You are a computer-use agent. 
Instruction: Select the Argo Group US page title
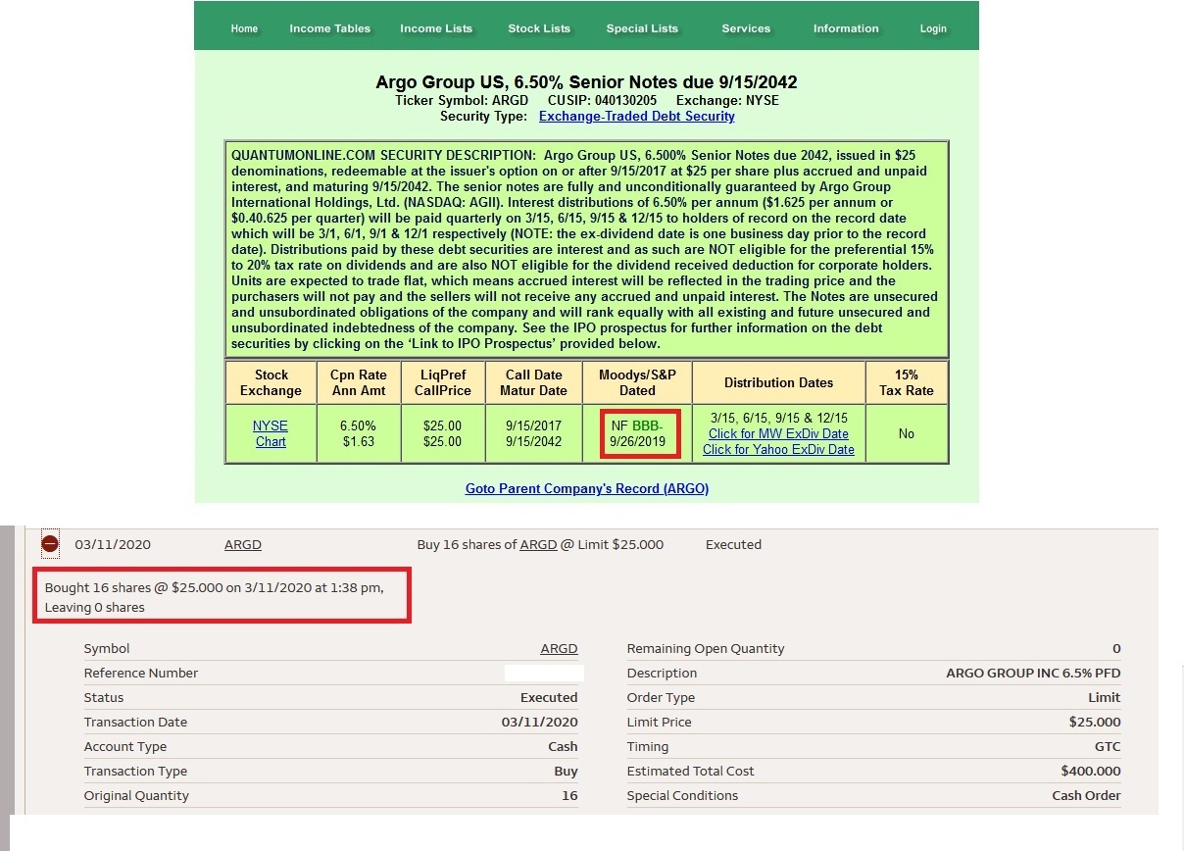coord(587,82)
